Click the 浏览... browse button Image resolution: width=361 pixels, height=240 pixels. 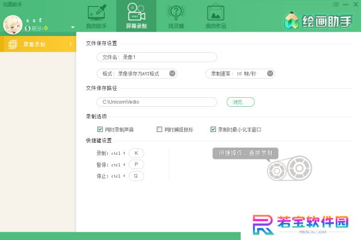click(x=240, y=102)
